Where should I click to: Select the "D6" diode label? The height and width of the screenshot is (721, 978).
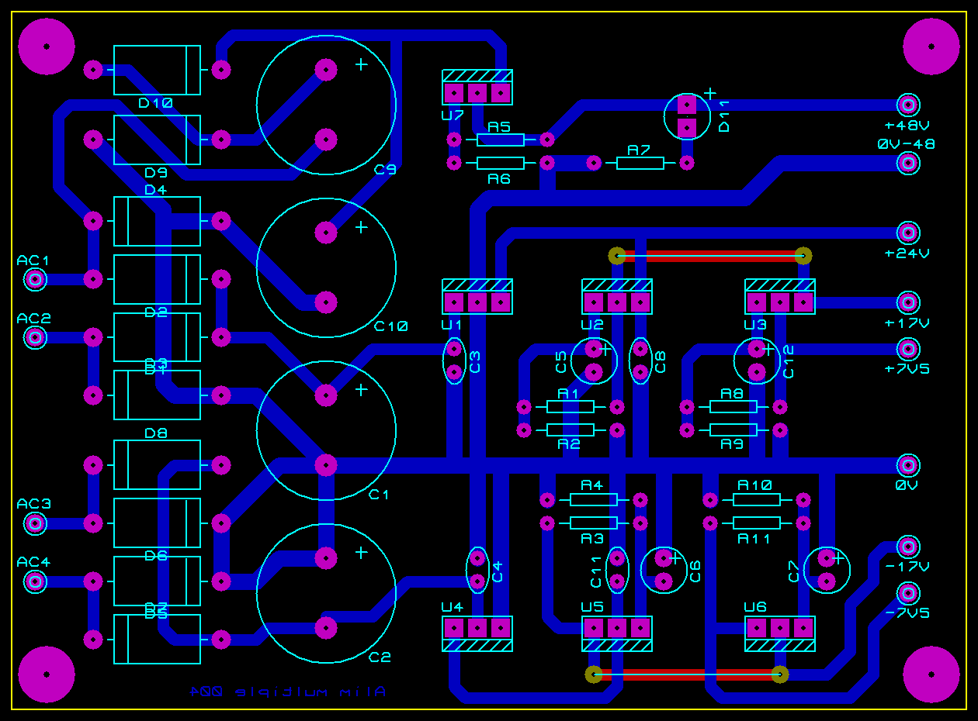click(155, 555)
